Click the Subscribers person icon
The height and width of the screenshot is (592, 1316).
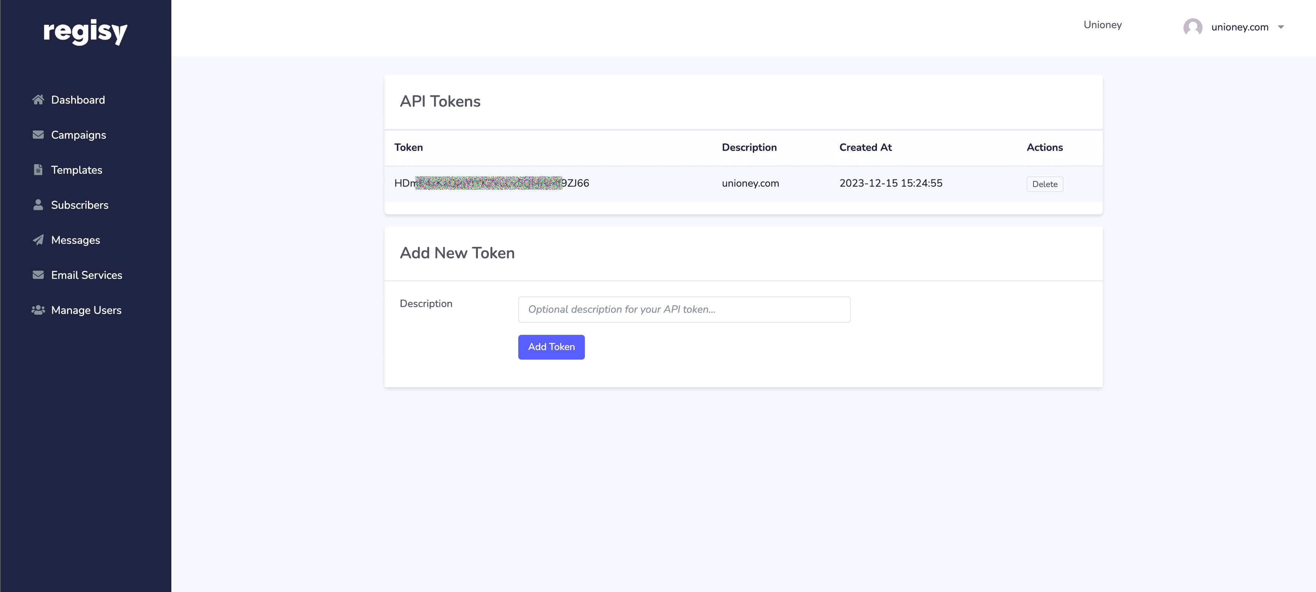[x=38, y=205]
